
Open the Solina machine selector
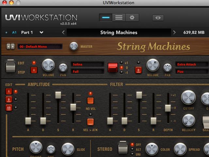tap(88, 64)
